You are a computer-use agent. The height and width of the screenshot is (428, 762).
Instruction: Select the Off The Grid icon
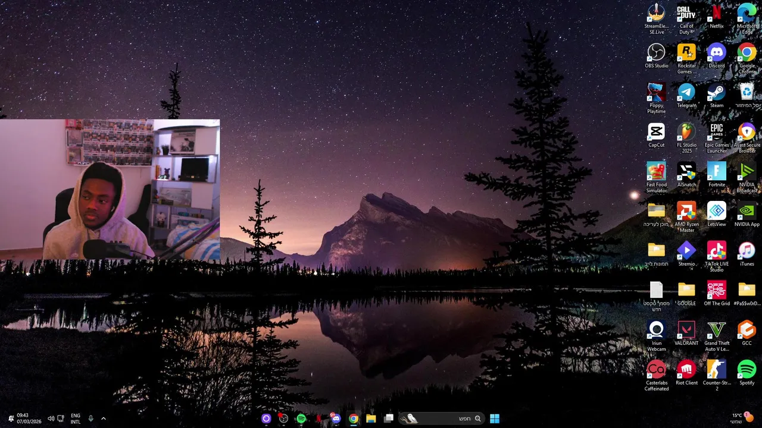(x=717, y=294)
